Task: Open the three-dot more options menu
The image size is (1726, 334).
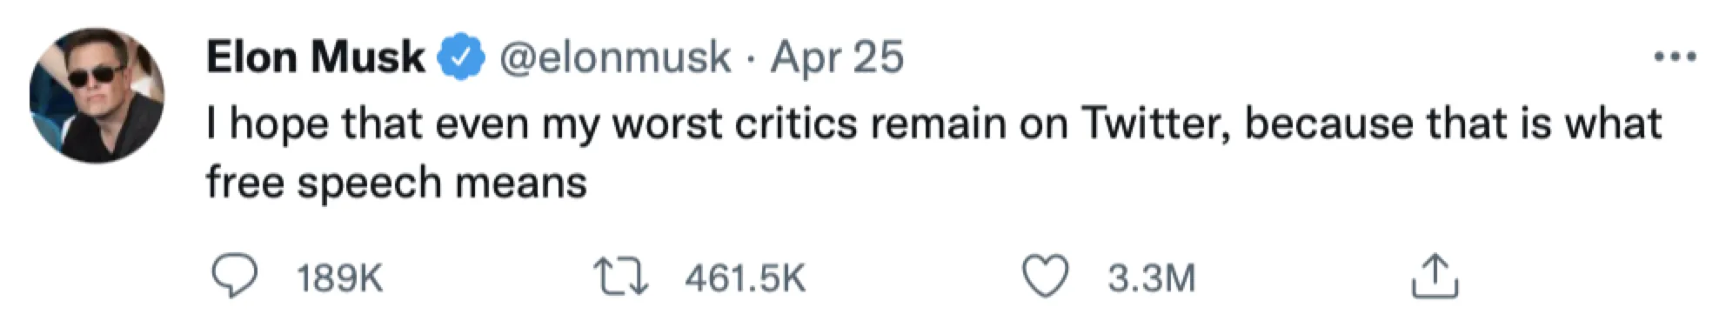Action: tap(1675, 57)
